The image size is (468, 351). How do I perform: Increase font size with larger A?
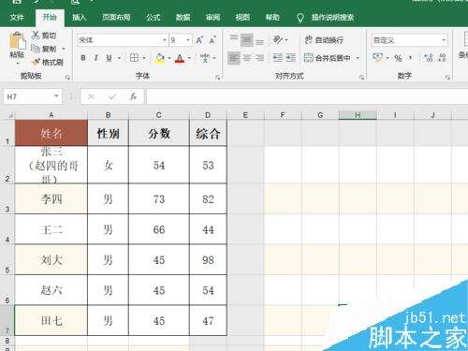tap(199, 40)
